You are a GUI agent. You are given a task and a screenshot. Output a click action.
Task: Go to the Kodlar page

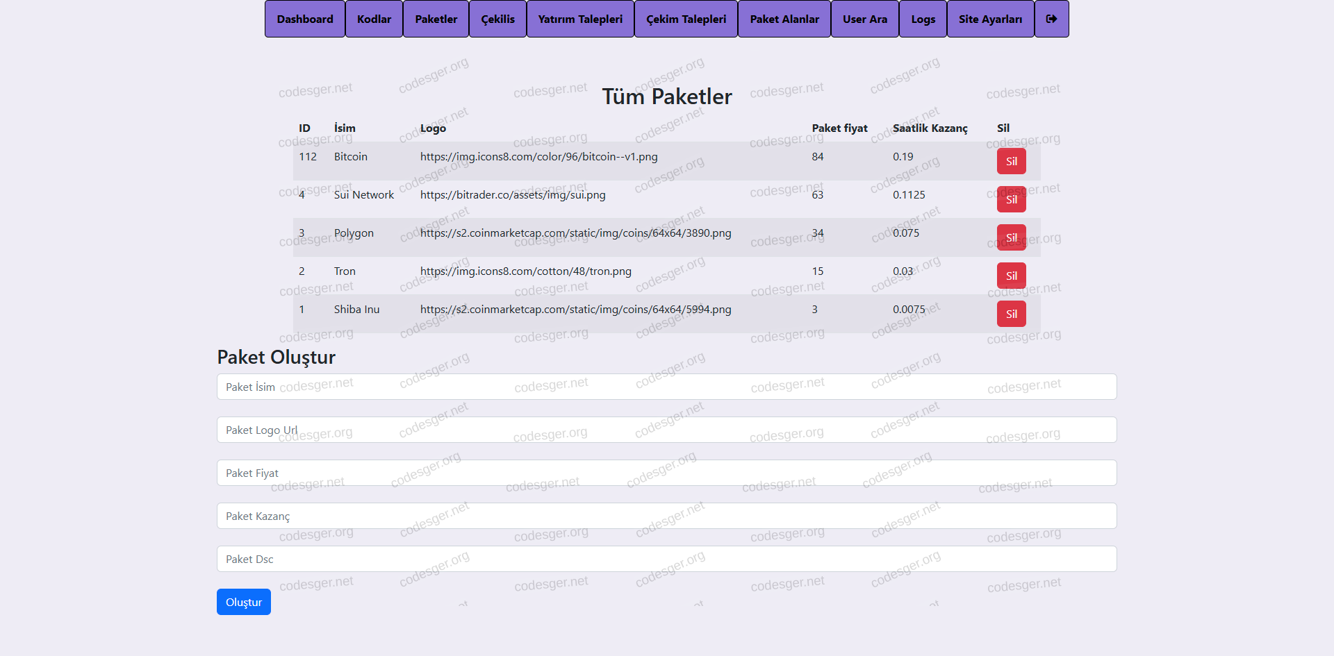click(374, 19)
